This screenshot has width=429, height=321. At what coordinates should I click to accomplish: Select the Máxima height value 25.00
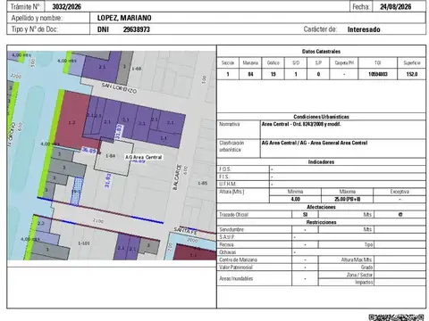[x=348, y=199]
